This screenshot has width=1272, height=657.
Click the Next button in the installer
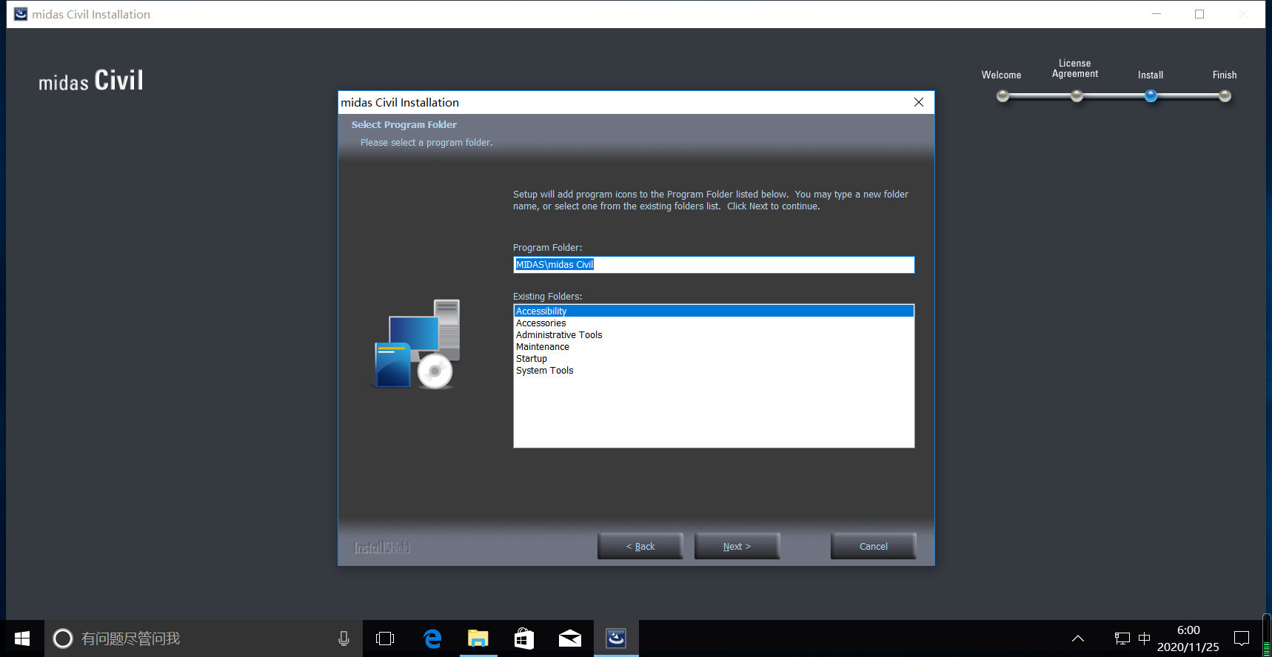[x=737, y=546]
